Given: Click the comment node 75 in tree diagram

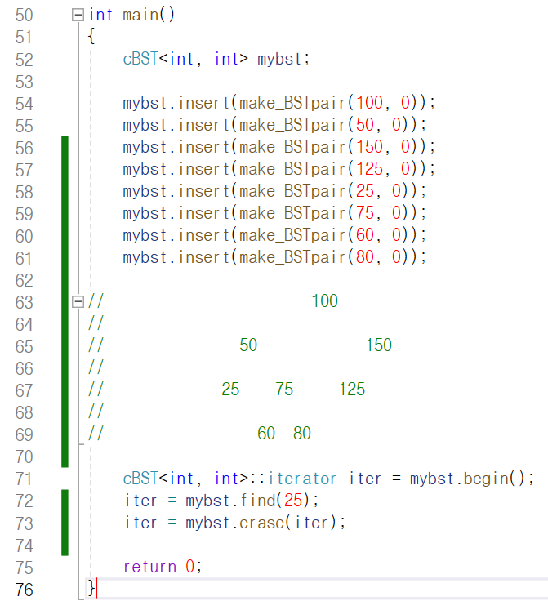Looking at the screenshot, I should click(284, 390).
